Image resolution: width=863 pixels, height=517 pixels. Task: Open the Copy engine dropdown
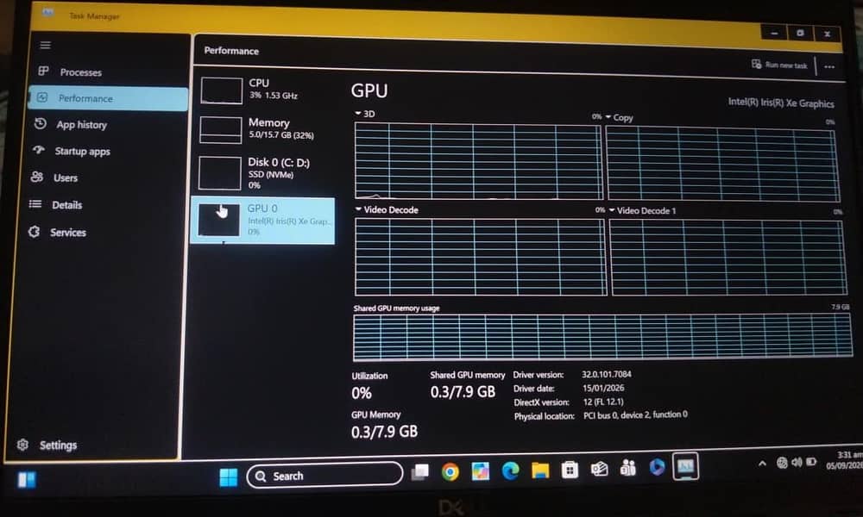click(x=620, y=117)
